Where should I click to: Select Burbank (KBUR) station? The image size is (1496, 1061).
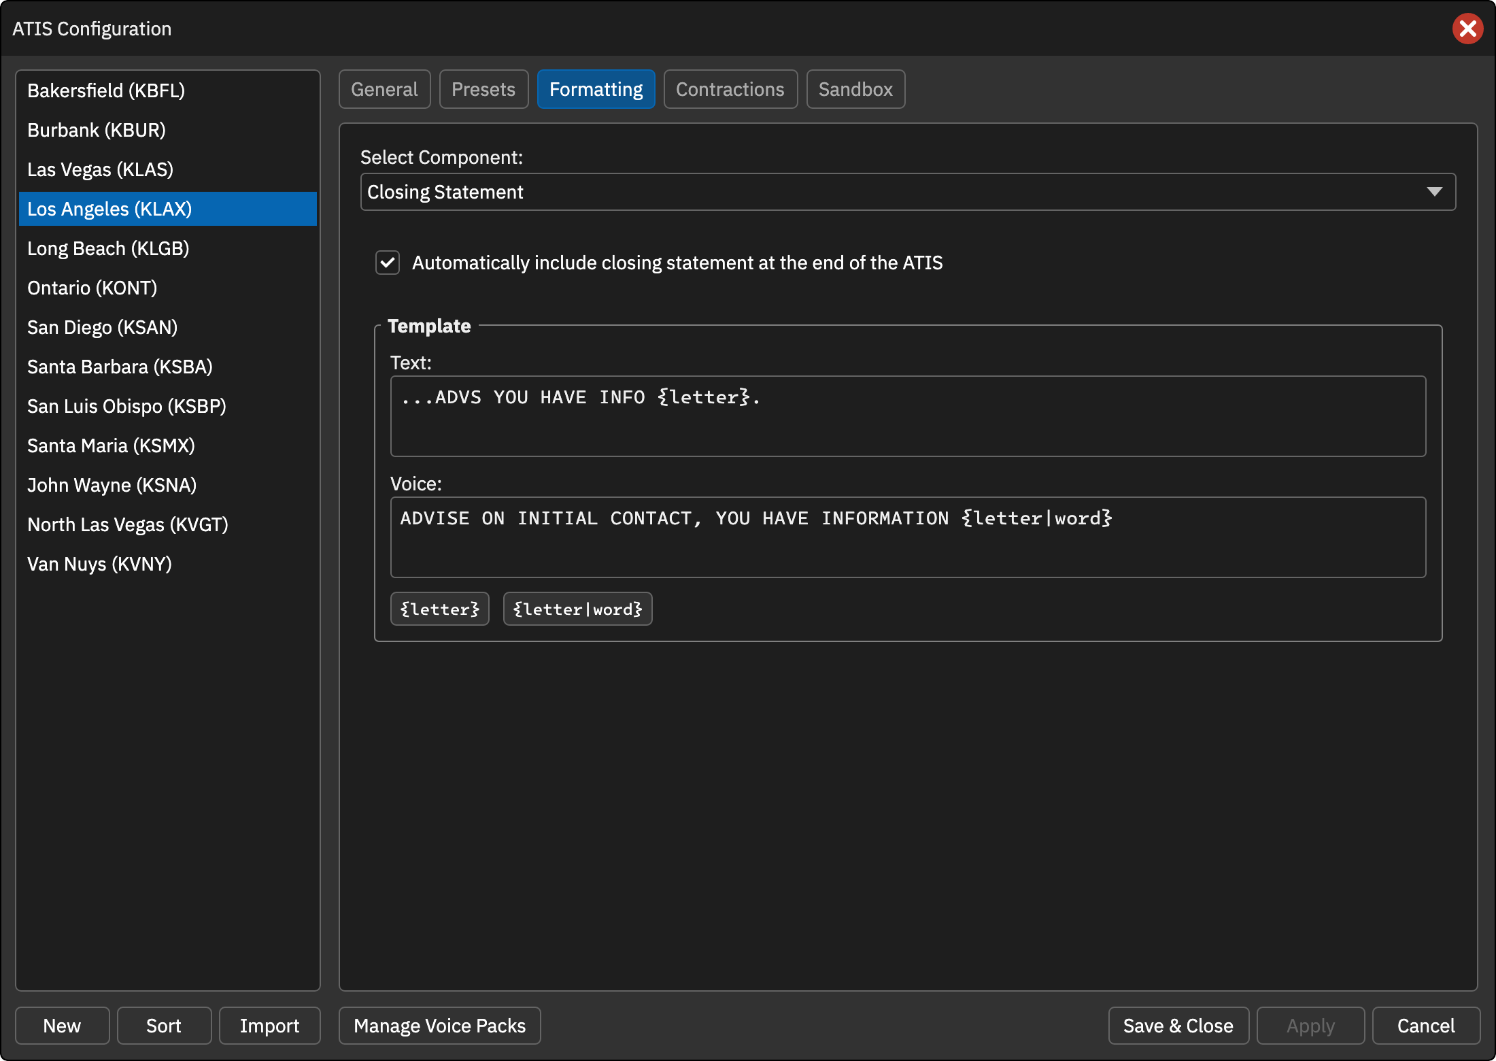click(x=168, y=130)
